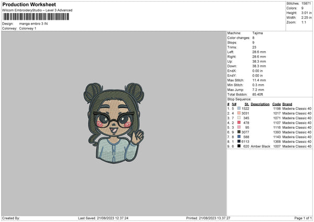This screenshot has width=314, height=222.
Task: Click the Production Worksheet title
Action: coord(29,4)
